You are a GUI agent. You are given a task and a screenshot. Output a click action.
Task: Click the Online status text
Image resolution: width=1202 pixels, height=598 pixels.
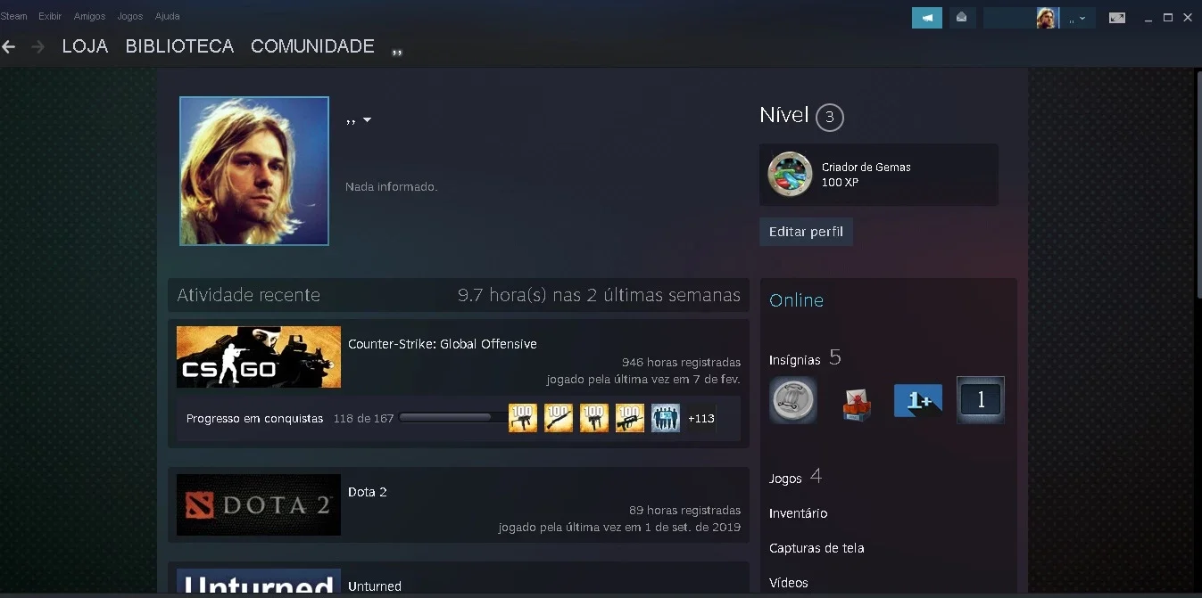pyautogui.click(x=796, y=300)
